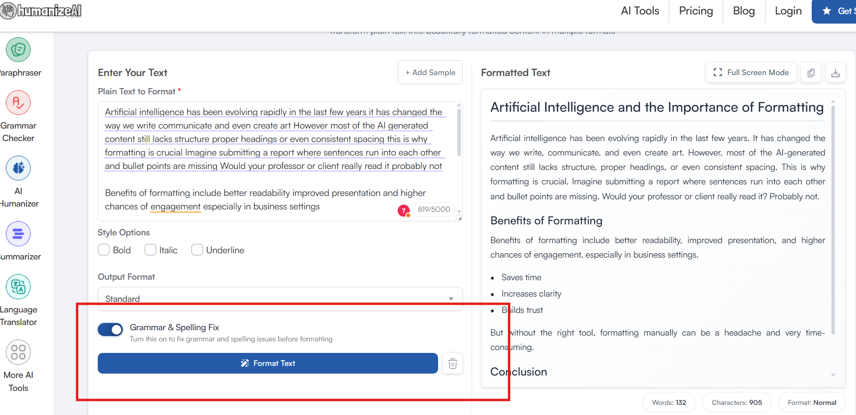This screenshot has width=856, height=415.
Task: Clear text with the trash icon
Action: tap(453, 363)
